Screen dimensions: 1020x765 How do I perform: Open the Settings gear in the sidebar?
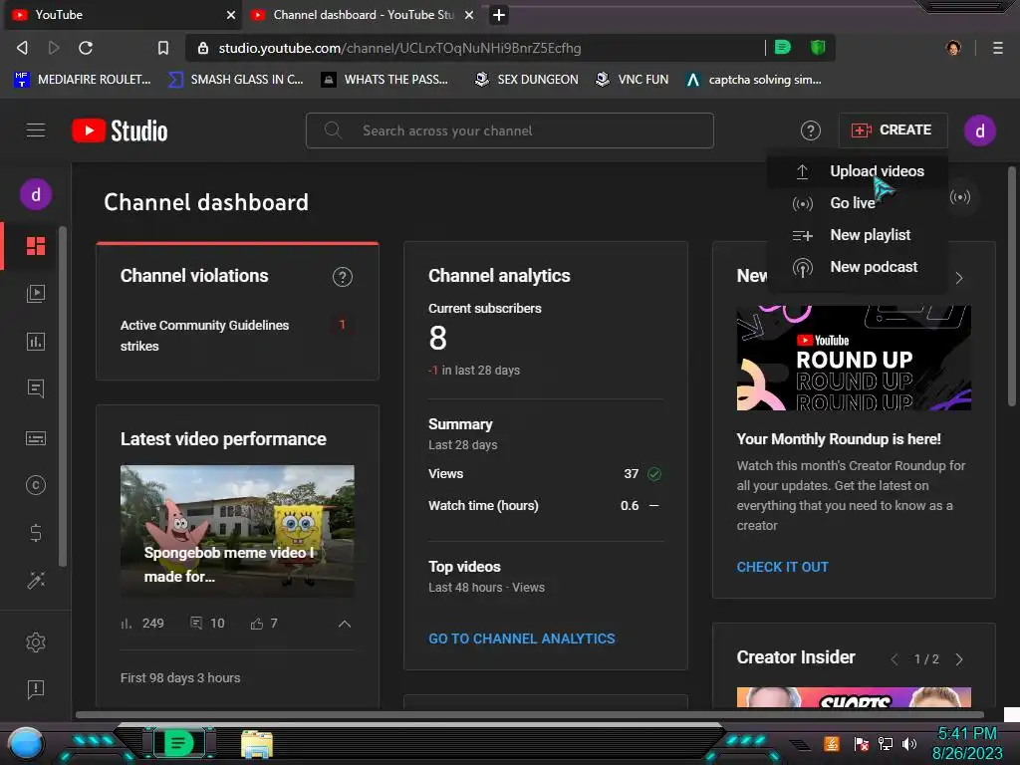tap(36, 642)
